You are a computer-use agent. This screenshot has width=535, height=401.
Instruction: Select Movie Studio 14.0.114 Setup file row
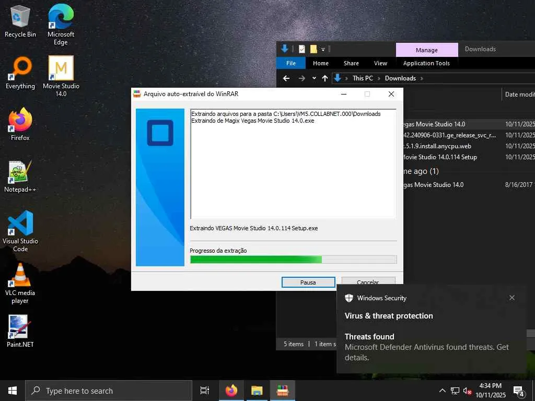(468, 157)
